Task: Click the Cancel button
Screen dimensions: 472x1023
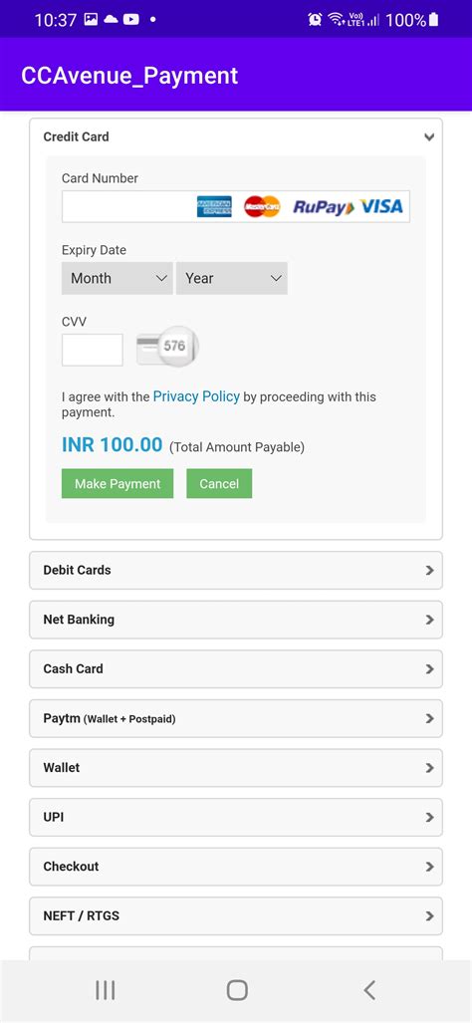Action: click(x=219, y=483)
